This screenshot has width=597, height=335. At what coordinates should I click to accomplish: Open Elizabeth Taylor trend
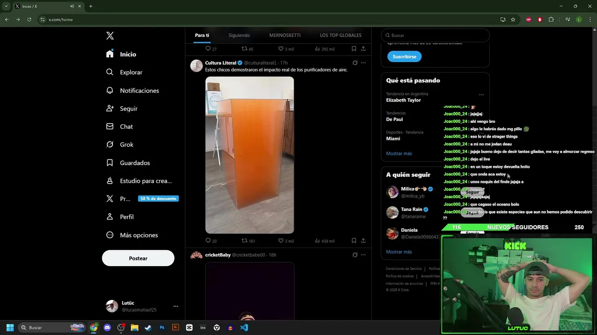point(403,100)
